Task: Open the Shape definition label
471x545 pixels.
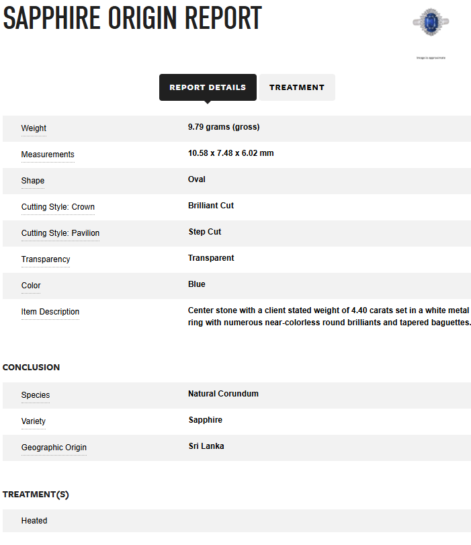Action: [33, 181]
